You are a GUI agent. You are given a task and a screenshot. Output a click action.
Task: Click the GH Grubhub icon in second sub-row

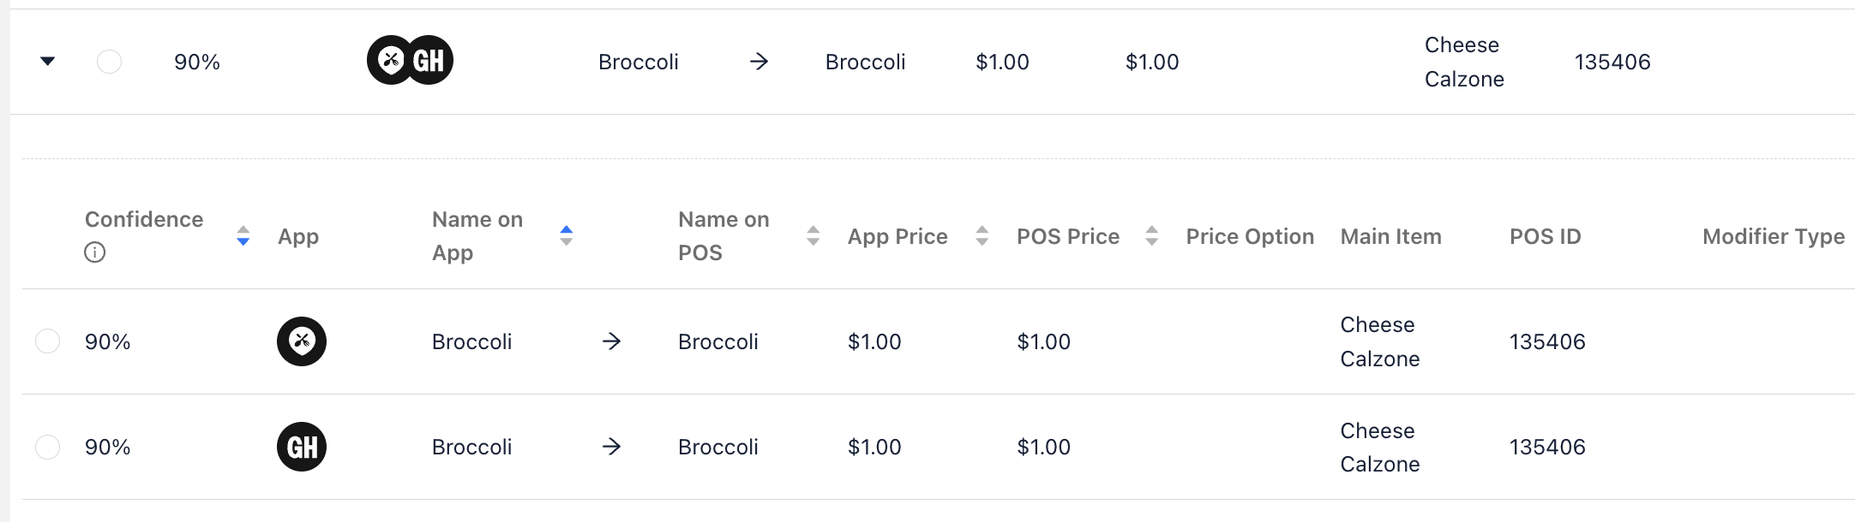click(302, 447)
